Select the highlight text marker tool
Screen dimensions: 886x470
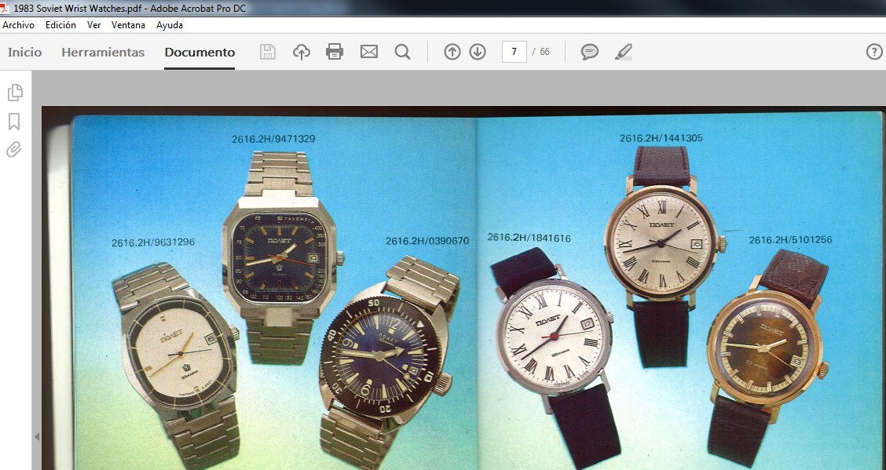[x=623, y=52]
